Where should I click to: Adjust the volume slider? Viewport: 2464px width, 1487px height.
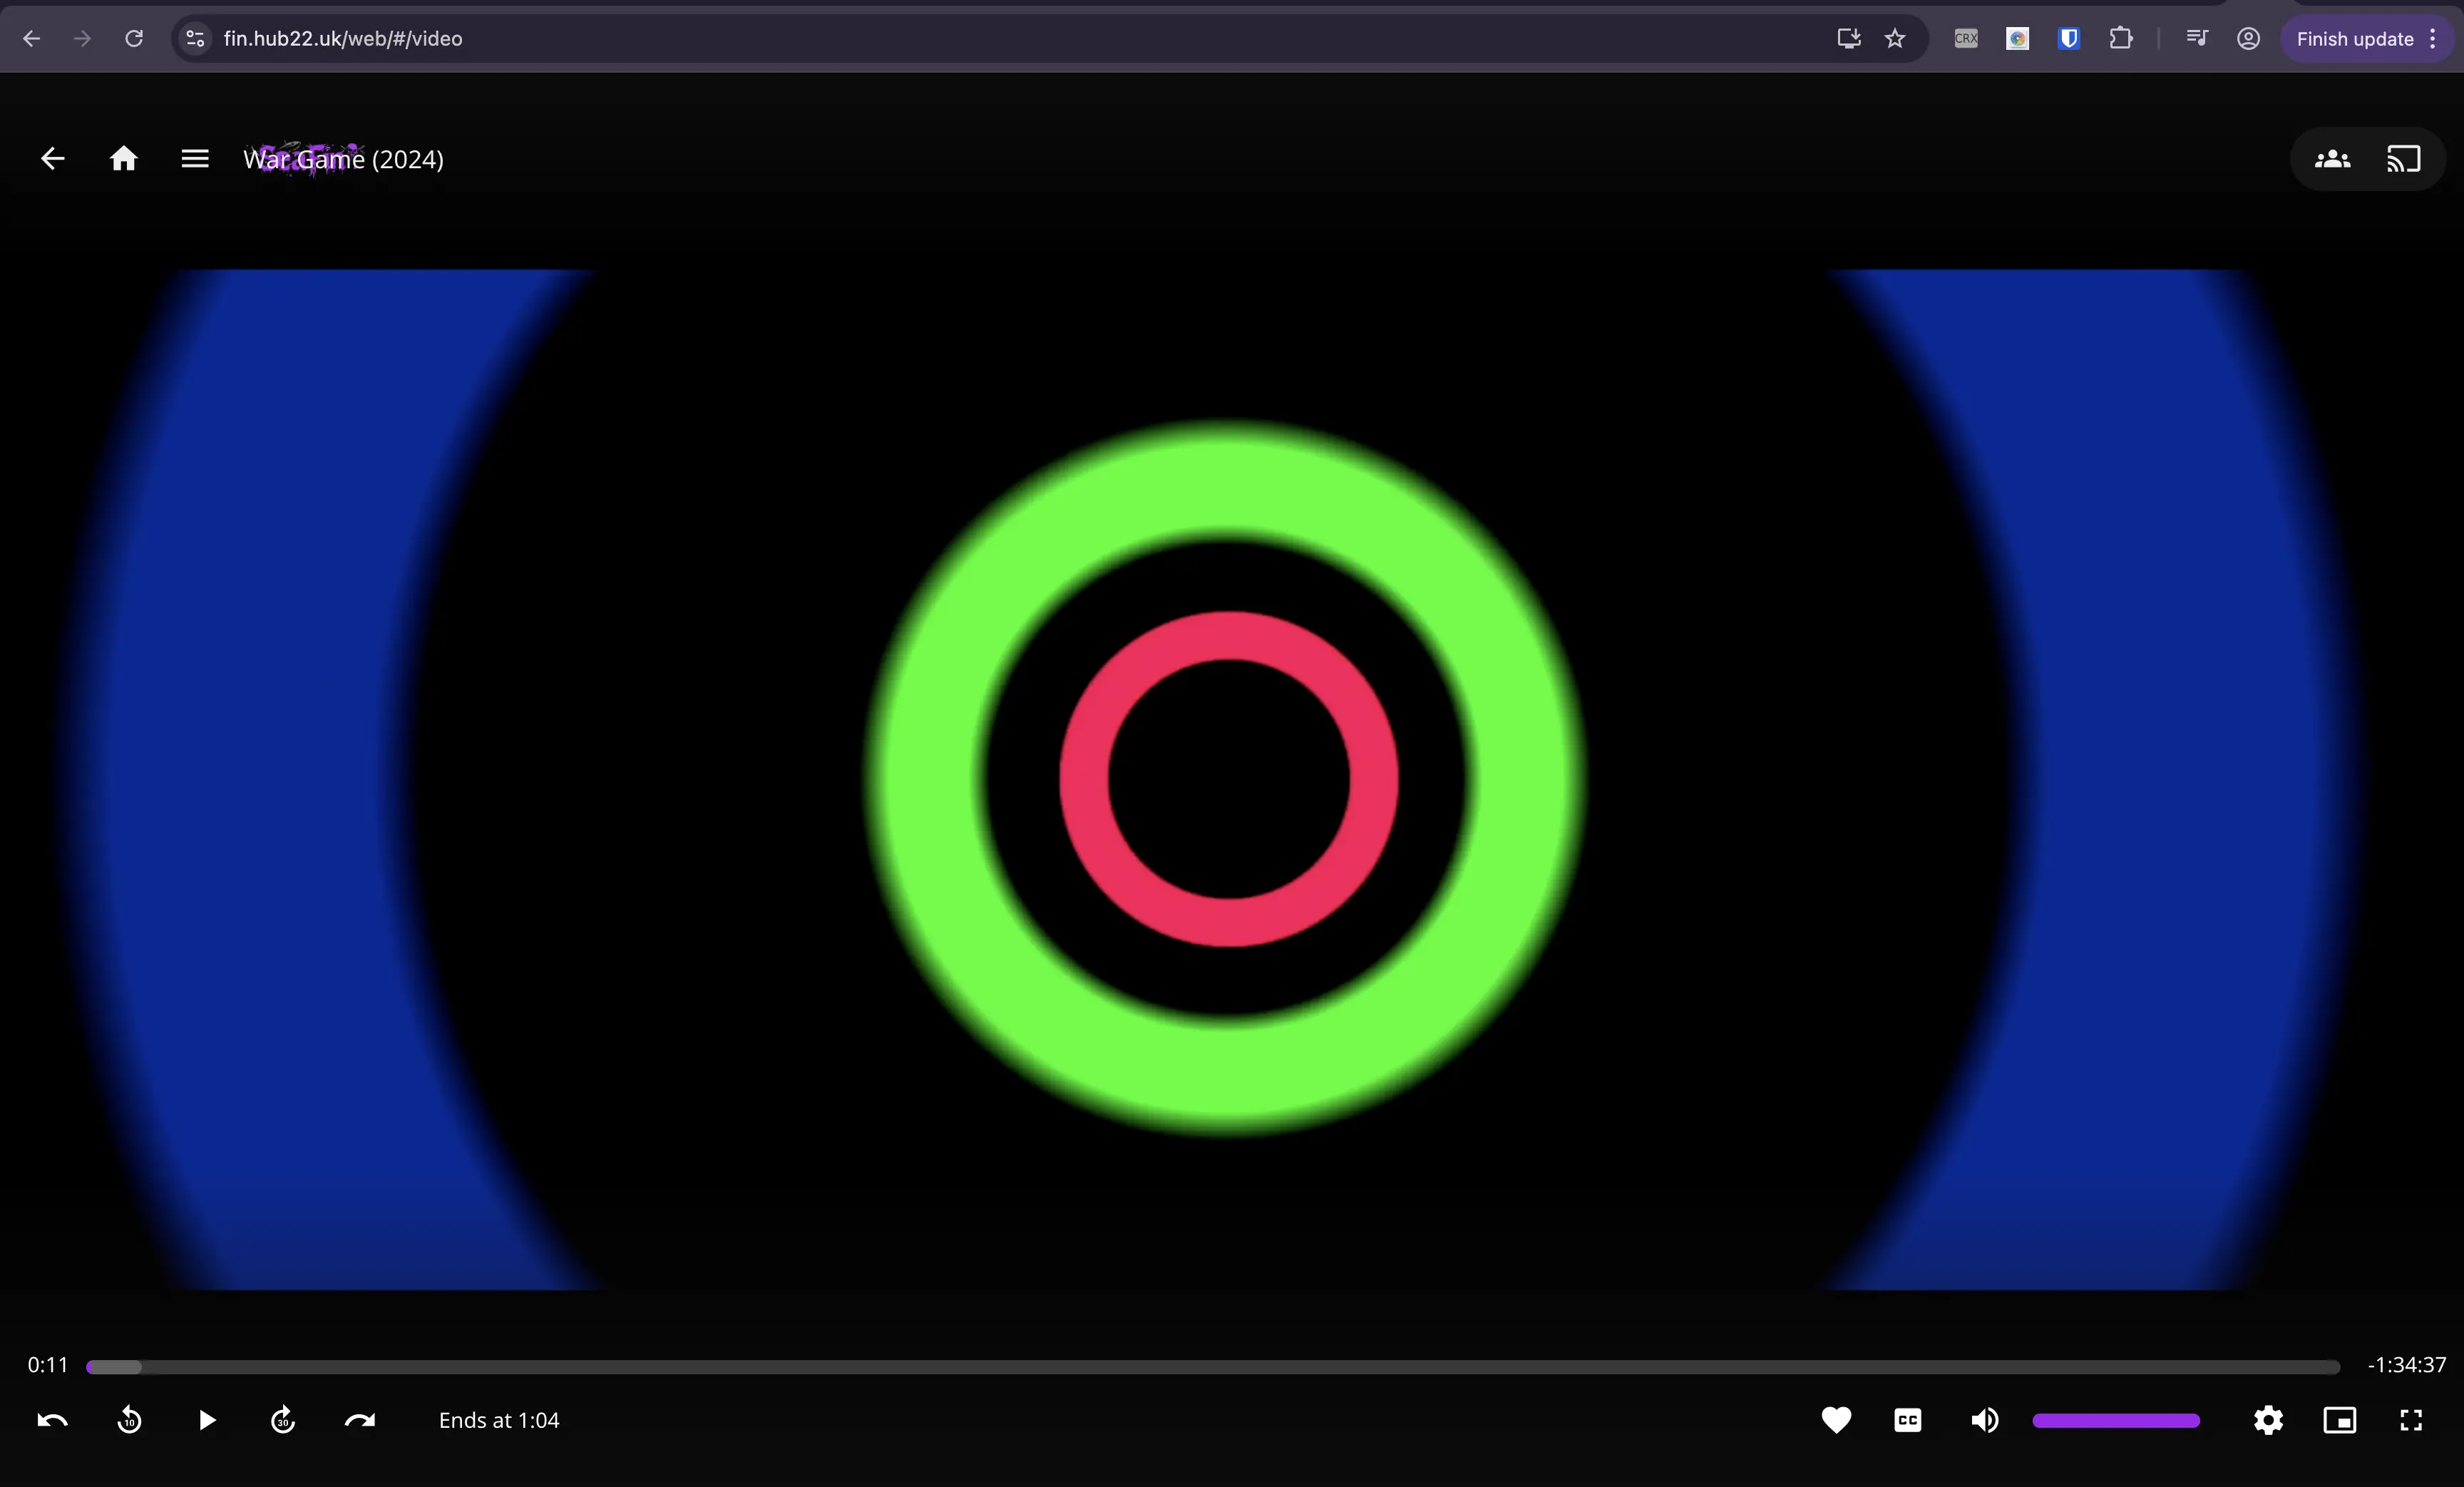pyautogui.click(x=2117, y=1421)
